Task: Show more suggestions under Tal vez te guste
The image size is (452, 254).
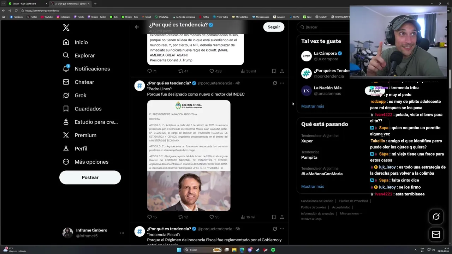Action: click(x=313, y=106)
